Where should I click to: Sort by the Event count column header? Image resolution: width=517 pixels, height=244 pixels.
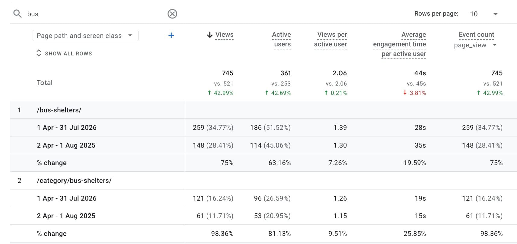(476, 35)
